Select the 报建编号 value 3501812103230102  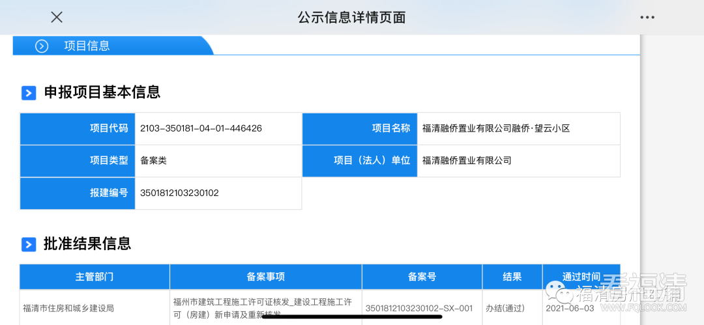(179, 193)
